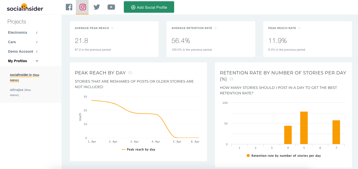This screenshot has height=169, width=358.
Task: Click info icon next to Average Peak Reach
Action: 112,28
